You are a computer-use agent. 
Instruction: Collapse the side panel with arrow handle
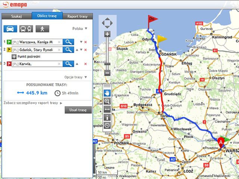[94, 158]
